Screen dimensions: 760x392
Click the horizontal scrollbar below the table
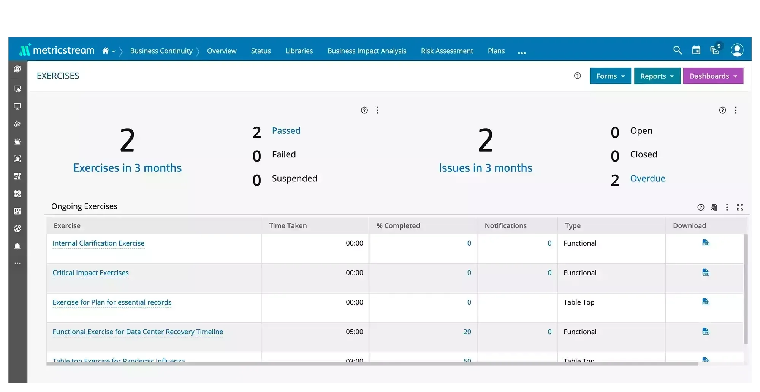pos(372,364)
